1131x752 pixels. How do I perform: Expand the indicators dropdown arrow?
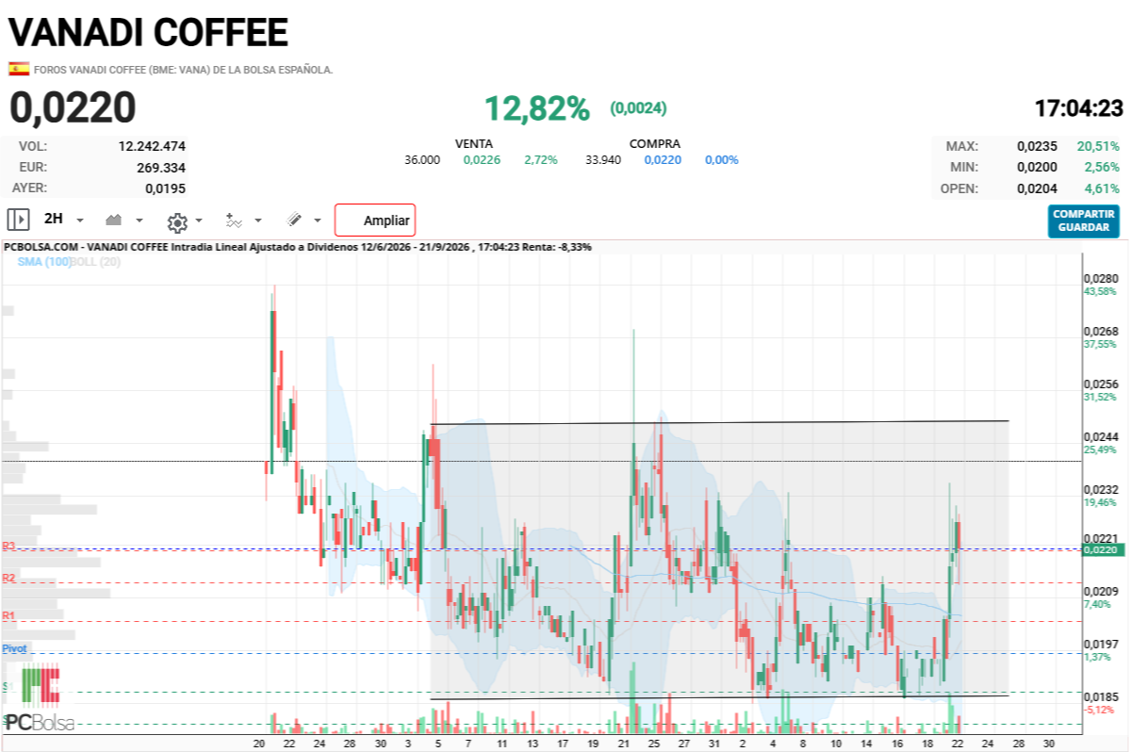click(x=258, y=221)
